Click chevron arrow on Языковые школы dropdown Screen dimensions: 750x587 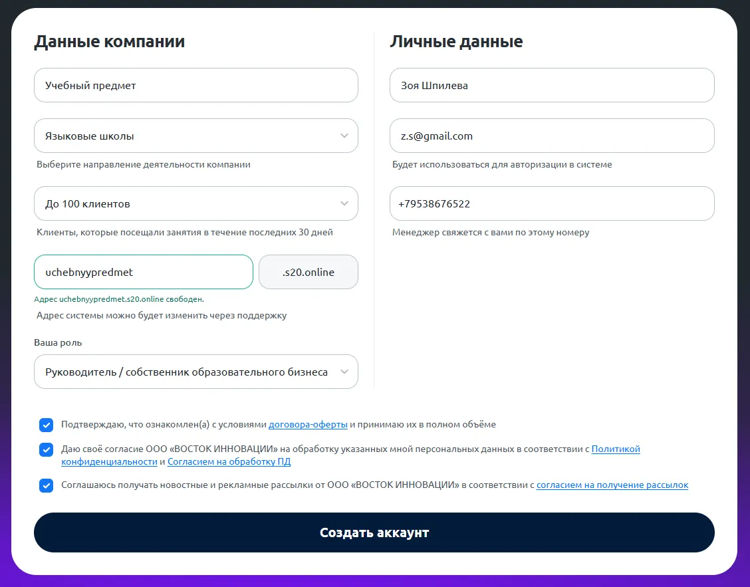pyautogui.click(x=344, y=136)
